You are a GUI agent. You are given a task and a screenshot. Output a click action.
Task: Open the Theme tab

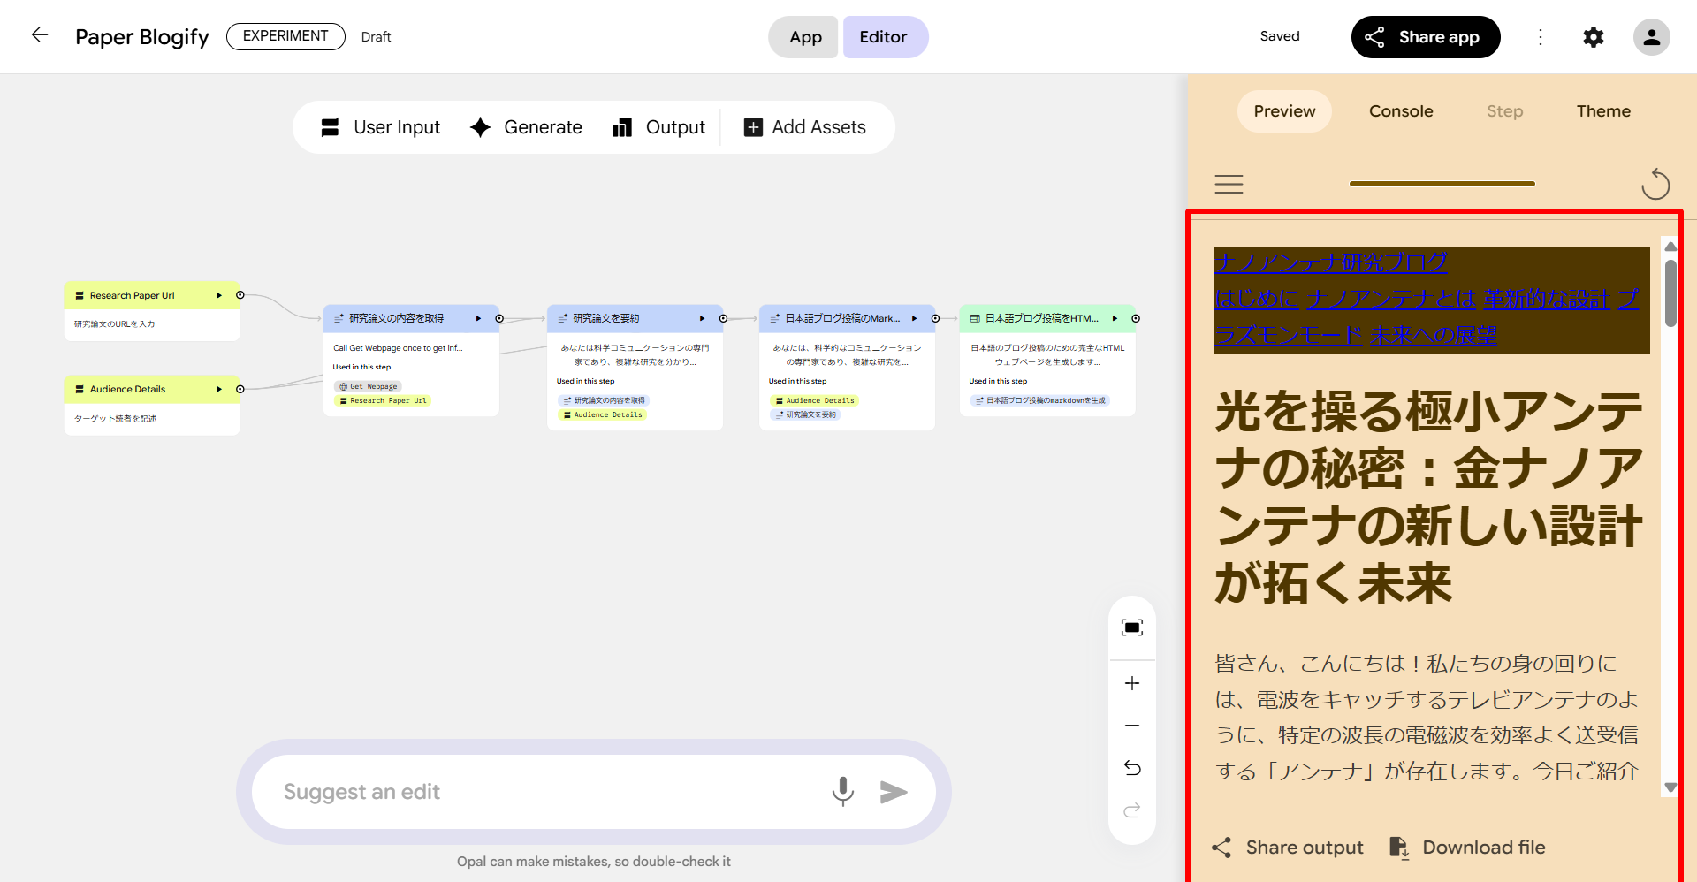[1602, 111]
